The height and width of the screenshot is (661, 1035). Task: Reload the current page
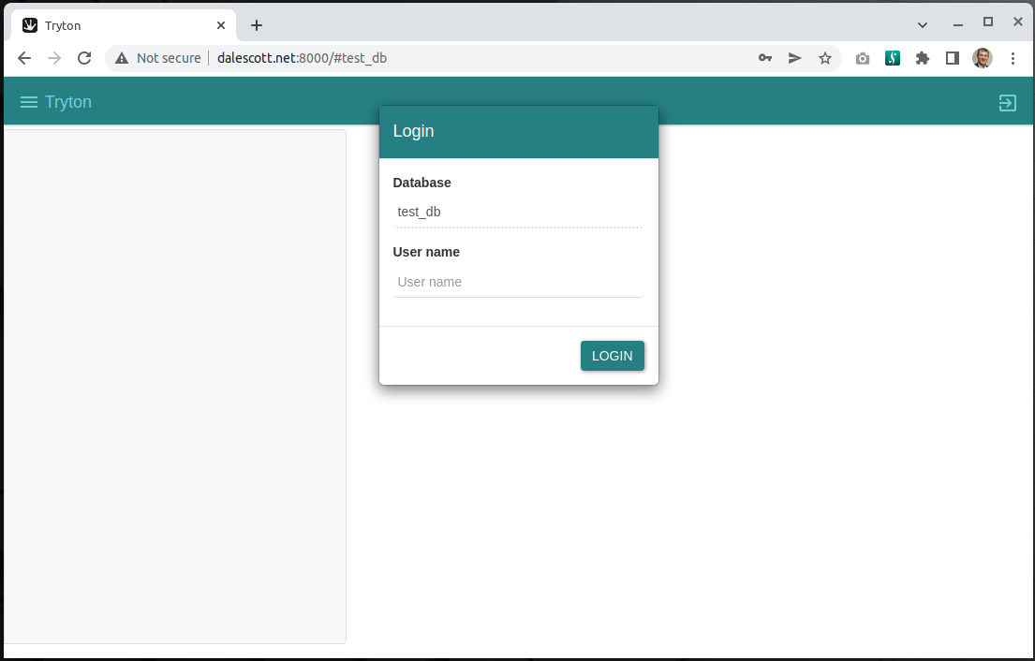[83, 57]
